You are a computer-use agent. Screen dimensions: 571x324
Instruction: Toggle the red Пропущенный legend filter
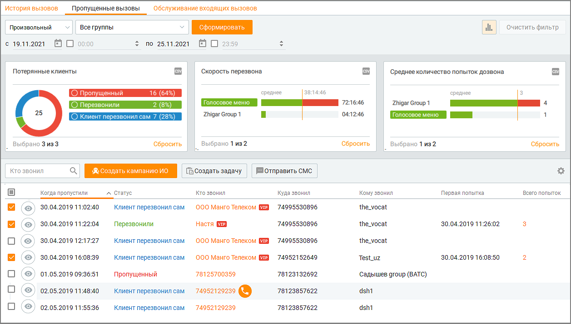point(125,93)
